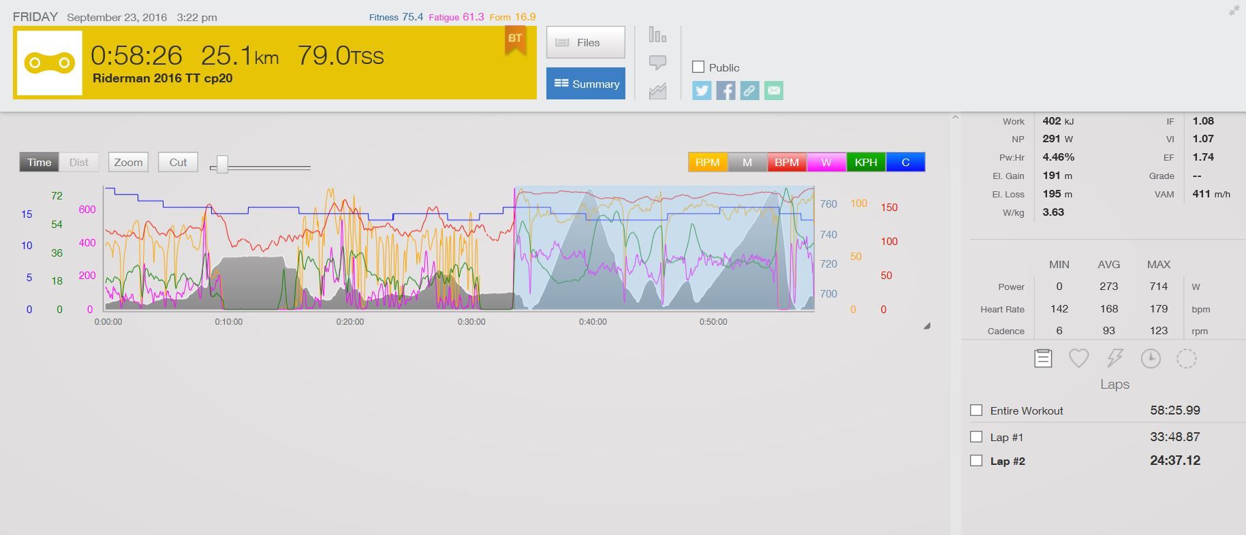Toggle the W power channel
The height and width of the screenshot is (535, 1246).
(x=826, y=162)
